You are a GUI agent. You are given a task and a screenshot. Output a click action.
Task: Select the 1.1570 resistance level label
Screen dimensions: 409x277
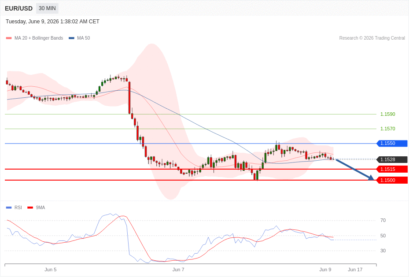387,129
